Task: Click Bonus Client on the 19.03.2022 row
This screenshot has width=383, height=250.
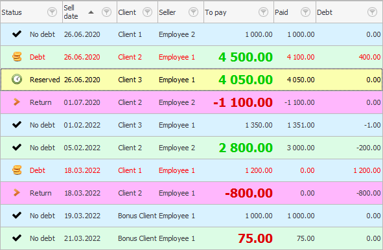Action: (137, 216)
